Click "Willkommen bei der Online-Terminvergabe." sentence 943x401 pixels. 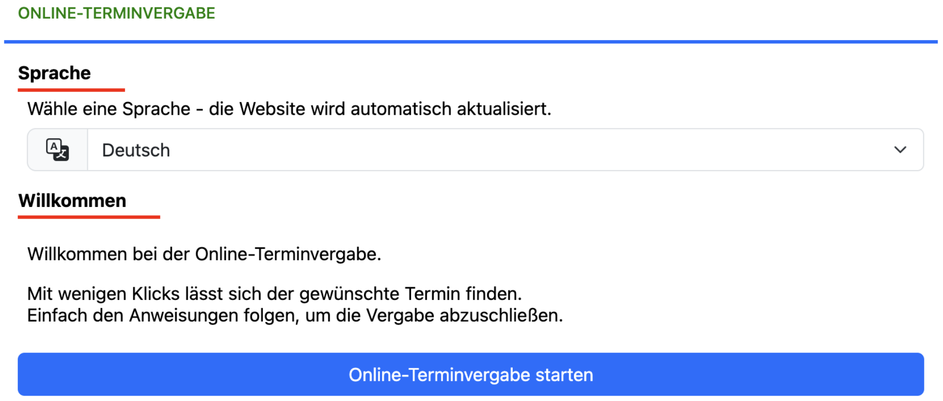point(204,254)
